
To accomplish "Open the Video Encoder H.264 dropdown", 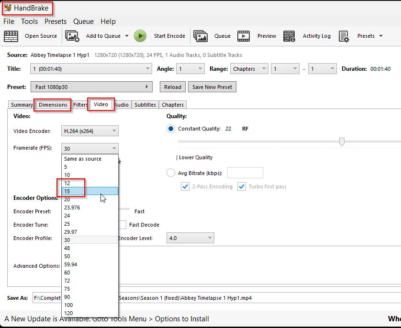I will pyautogui.click(x=90, y=131).
